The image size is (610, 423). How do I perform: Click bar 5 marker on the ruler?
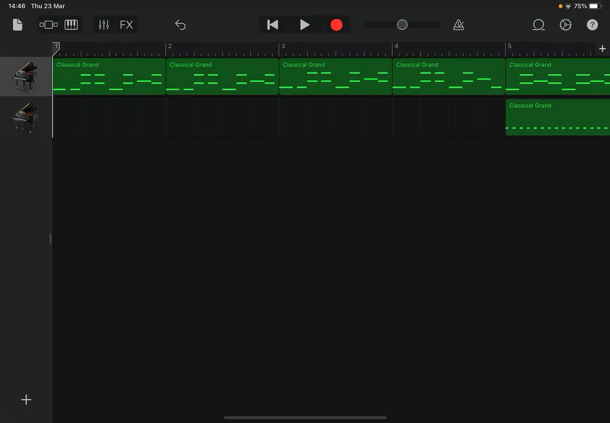coord(509,46)
